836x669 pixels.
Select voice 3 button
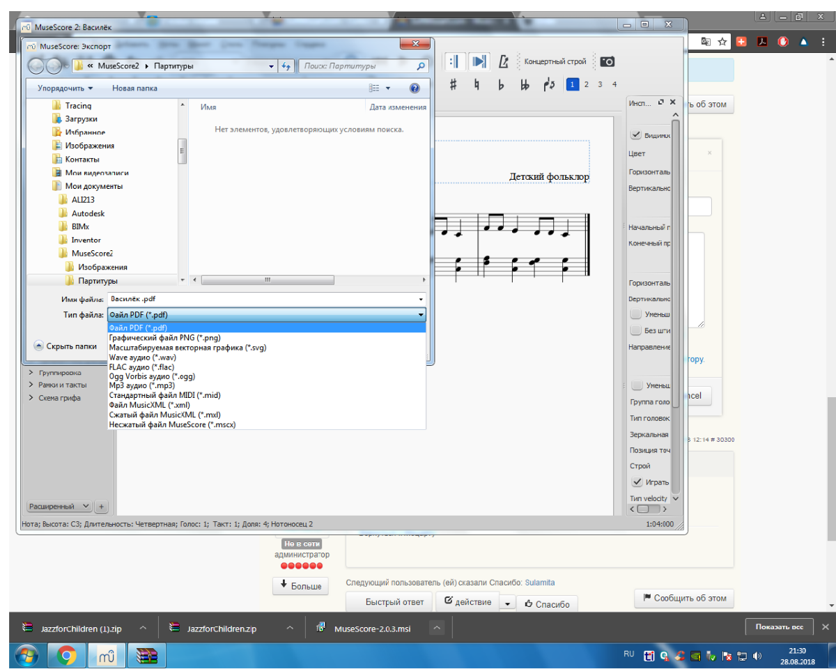600,84
